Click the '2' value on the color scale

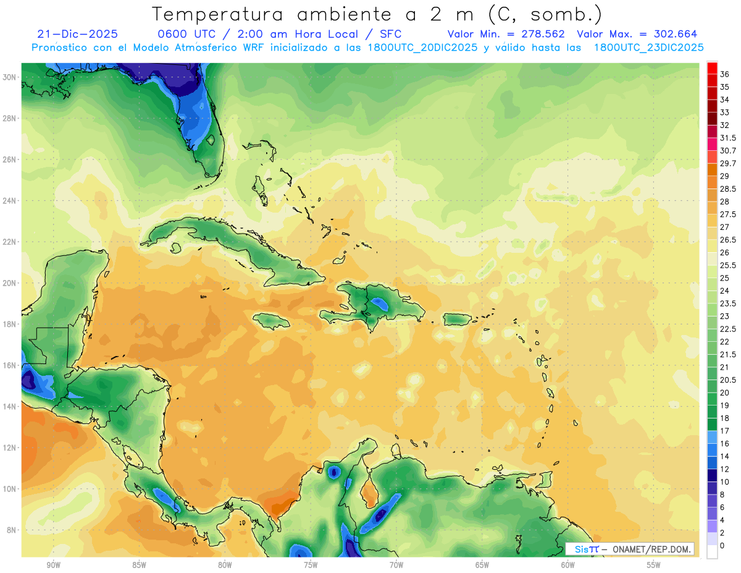(722, 533)
